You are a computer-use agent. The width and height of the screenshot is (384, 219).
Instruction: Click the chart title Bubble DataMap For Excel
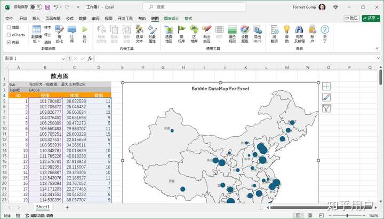click(220, 89)
